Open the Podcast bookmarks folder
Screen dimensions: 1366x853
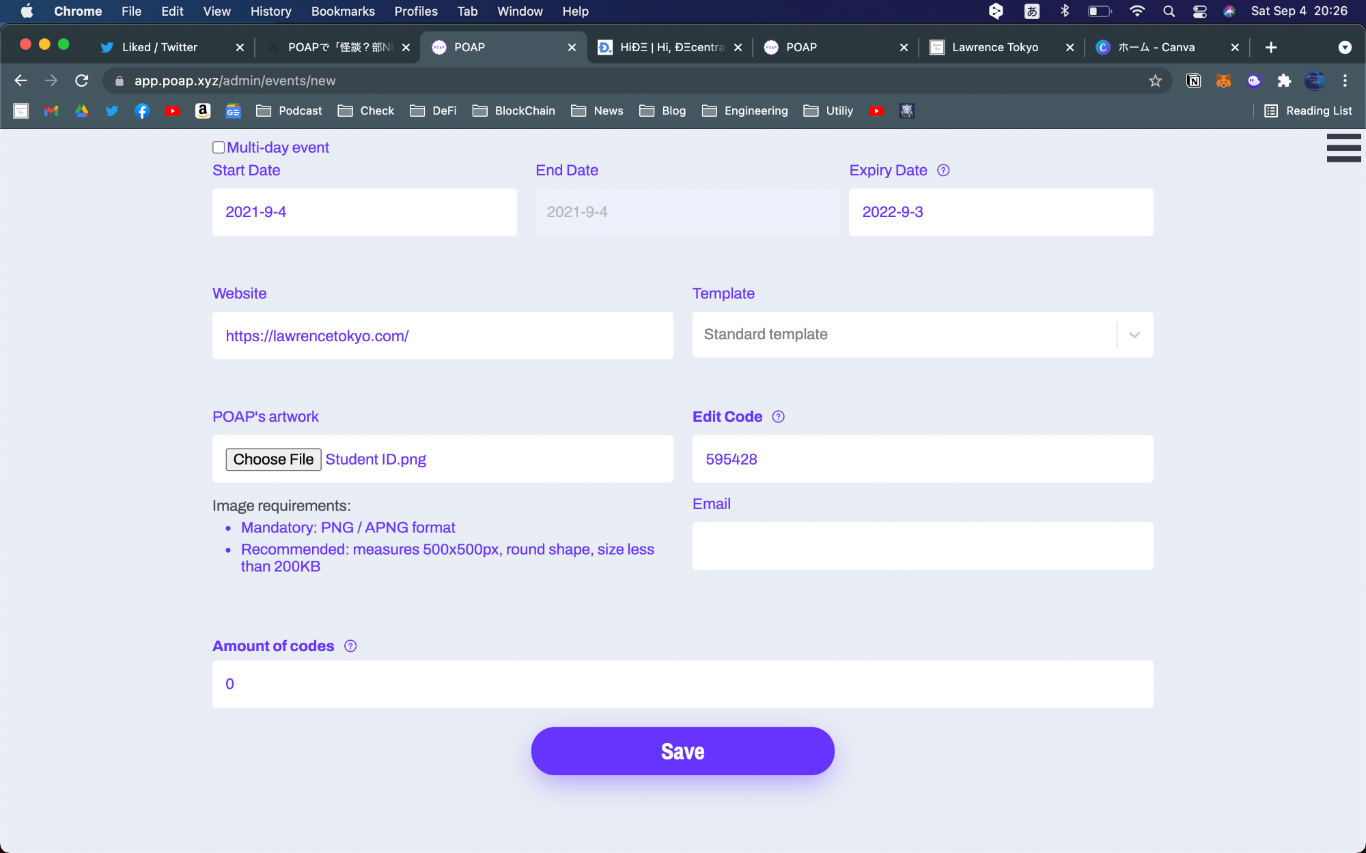point(289,111)
